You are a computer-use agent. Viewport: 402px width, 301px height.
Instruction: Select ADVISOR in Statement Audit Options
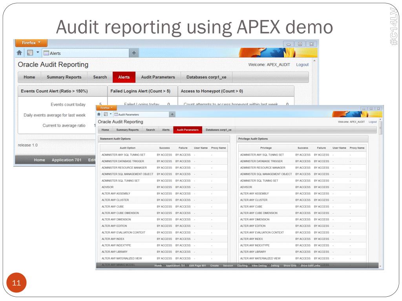click(x=108, y=187)
